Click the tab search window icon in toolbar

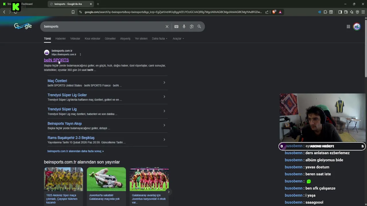[331, 12]
